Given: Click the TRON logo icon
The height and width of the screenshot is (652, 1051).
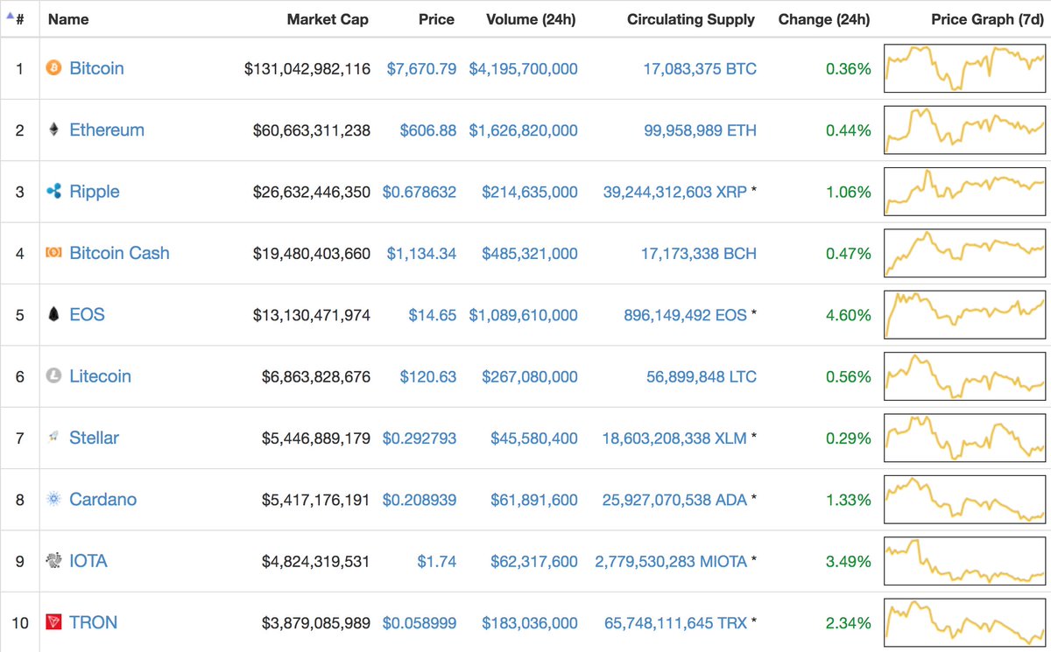Looking at the screenshot, I should point(54,622).
